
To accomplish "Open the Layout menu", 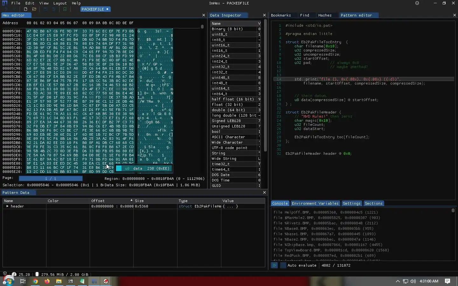I will point(60,3).
